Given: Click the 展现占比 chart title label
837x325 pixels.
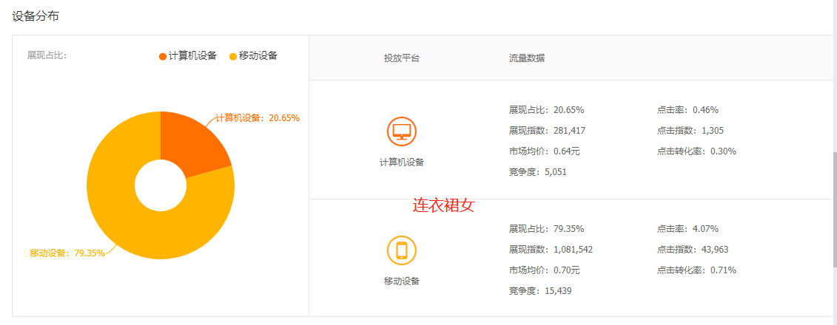Looking at the screenshot, I should (47, 55).
